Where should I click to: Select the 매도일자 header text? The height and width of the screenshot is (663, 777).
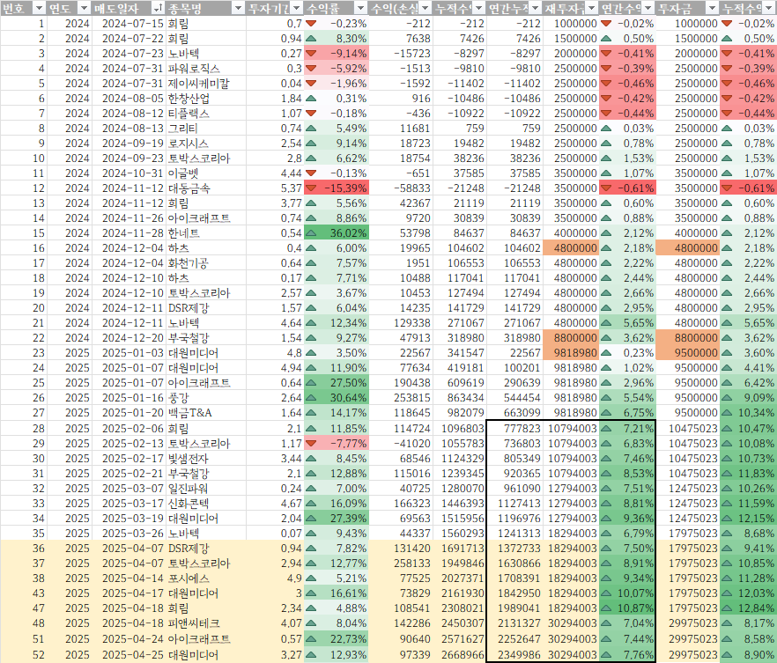pos(117,9)
